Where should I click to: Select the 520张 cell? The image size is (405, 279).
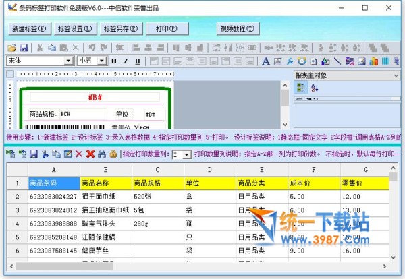click(x=158, y=197)
